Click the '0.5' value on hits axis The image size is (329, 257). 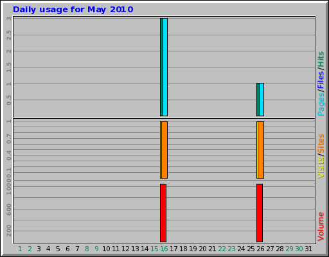coord(9,100)
